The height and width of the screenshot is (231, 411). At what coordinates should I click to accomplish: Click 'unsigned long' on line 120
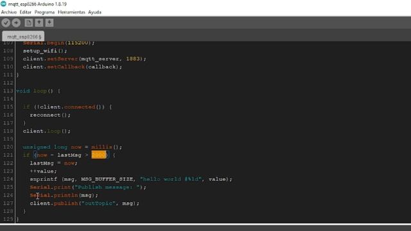point(45,147)
